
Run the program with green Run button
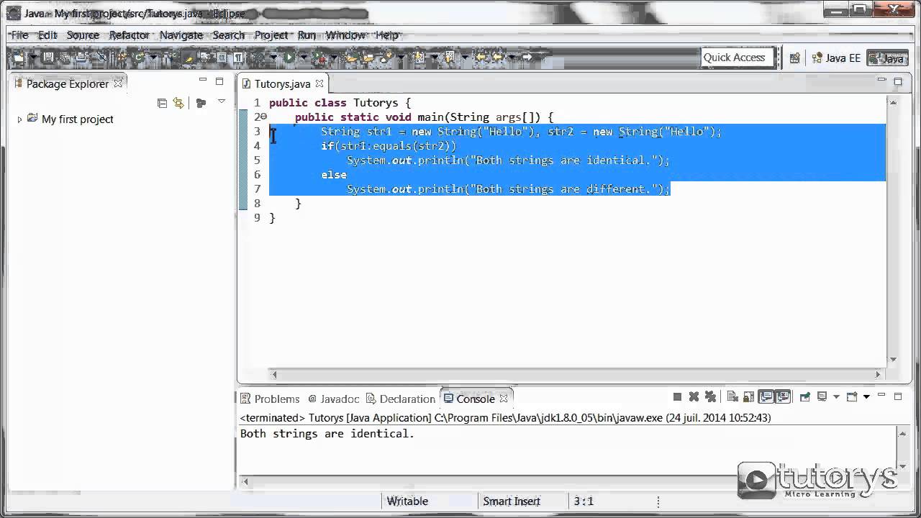[289, 58]
